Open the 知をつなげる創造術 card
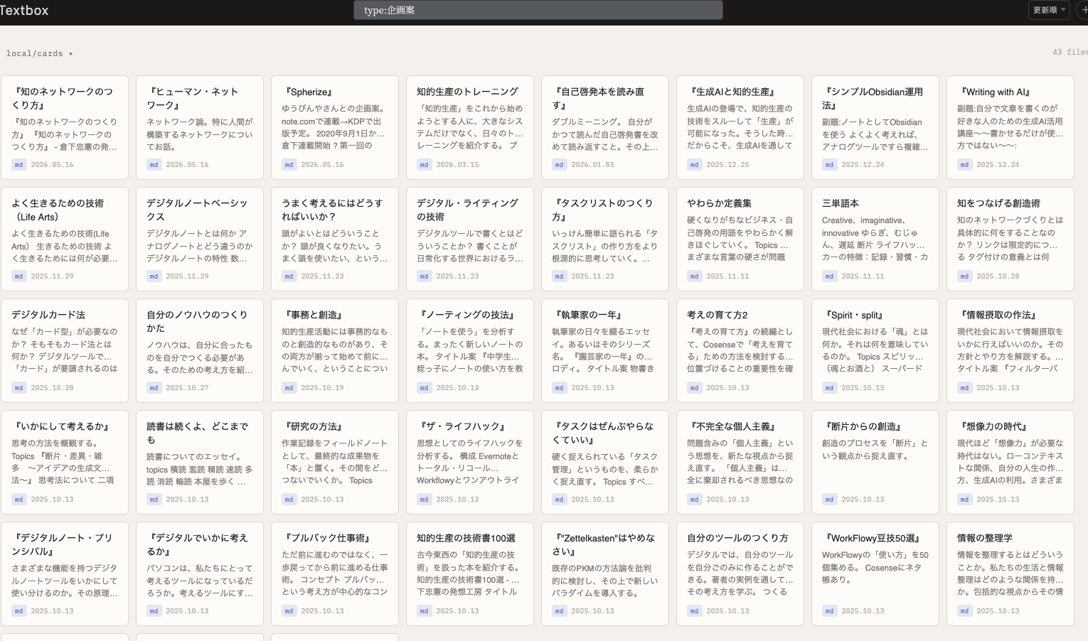 pyautogui.click(x=1010, y=239)
